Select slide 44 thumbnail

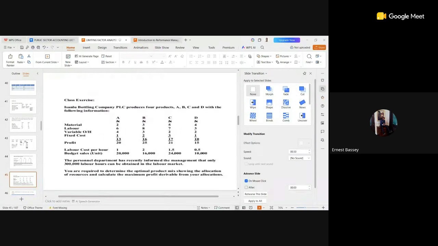(x=23, y=161)
